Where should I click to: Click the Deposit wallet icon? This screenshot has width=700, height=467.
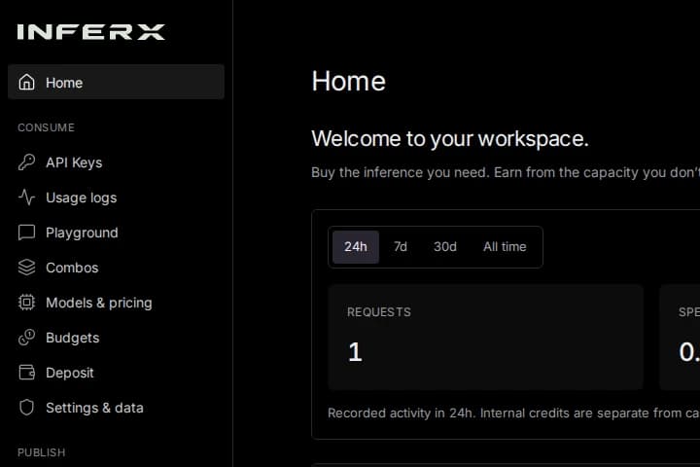tap(27, 373)
